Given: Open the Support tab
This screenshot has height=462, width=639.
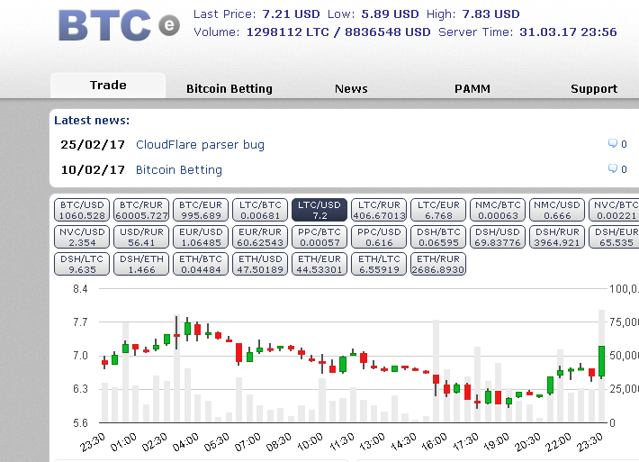Looking at the screenshot, I should 594,88.
